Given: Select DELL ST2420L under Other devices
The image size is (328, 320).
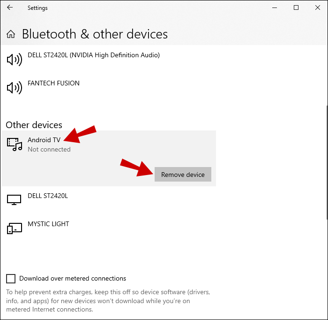Looking at the screenshot, I should pyautogui.click(x=48, y=196).
